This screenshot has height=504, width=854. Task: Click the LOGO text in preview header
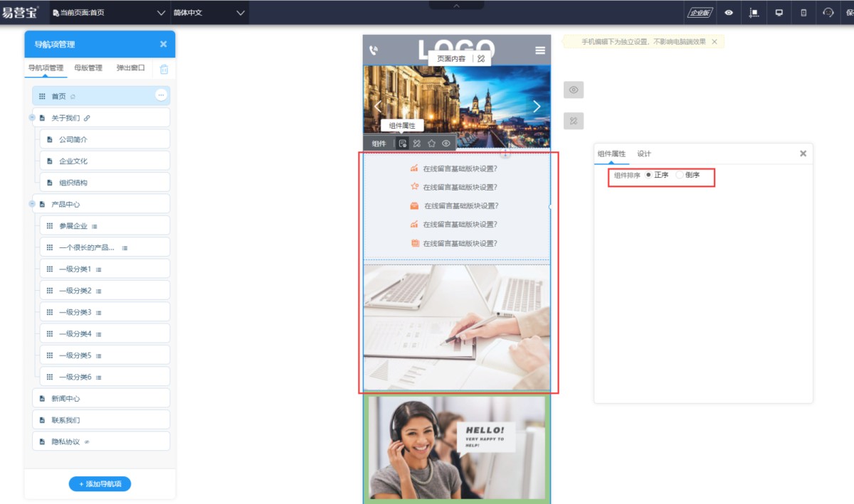click(456, 49)
